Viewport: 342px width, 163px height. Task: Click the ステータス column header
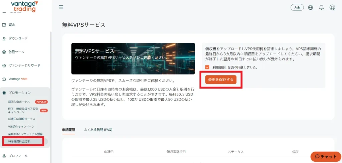(236, 152)
